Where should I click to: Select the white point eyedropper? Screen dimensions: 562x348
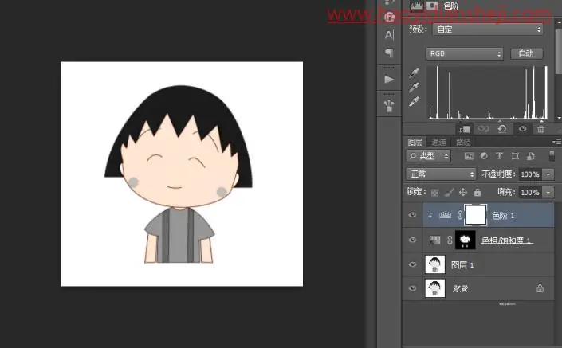[415, 102]
